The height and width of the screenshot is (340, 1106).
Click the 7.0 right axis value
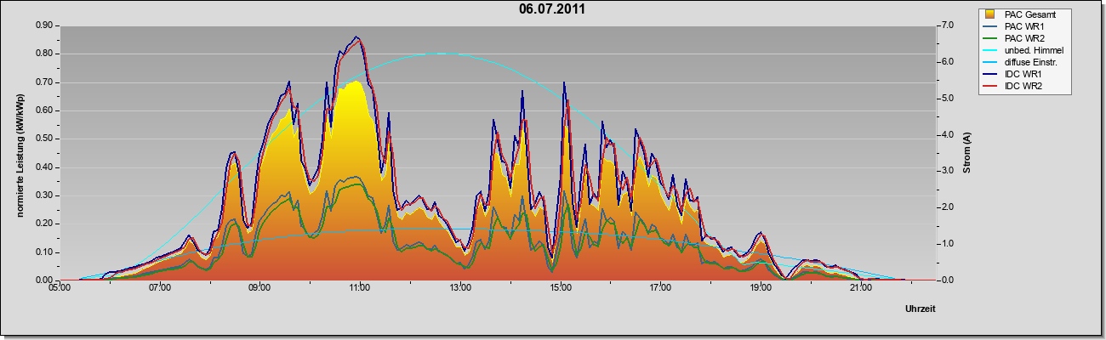coord(946,25)
